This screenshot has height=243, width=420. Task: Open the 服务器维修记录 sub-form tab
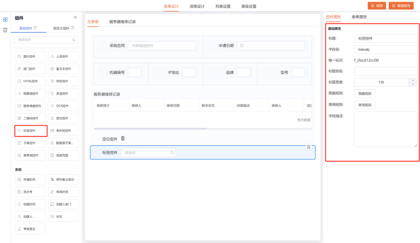coord(122,22)
